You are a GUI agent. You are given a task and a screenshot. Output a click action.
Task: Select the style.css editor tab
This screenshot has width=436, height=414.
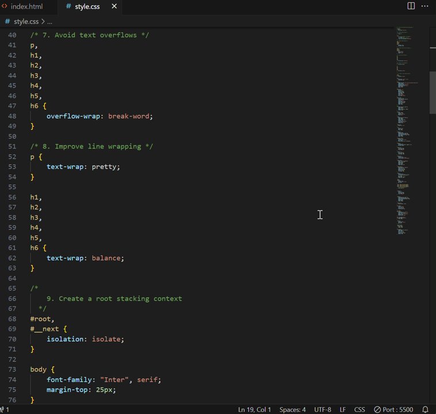coord(87,6)
